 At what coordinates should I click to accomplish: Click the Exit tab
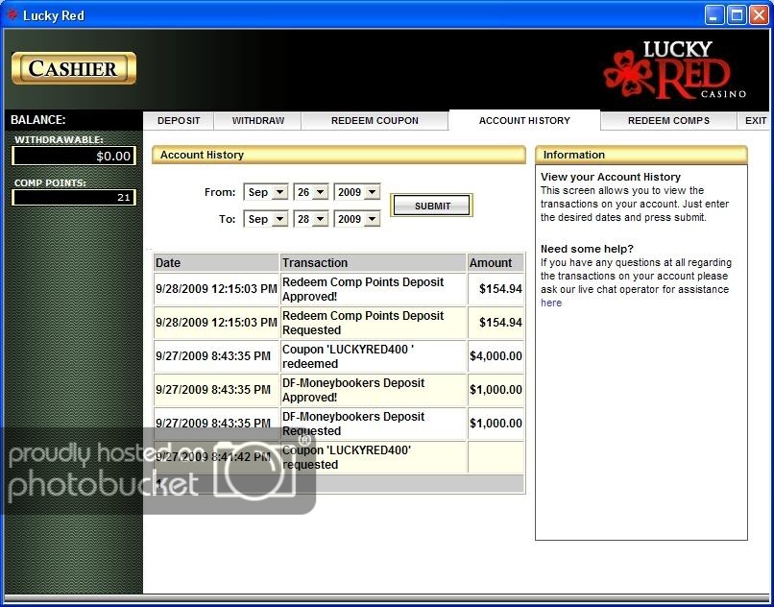[755, 120]
